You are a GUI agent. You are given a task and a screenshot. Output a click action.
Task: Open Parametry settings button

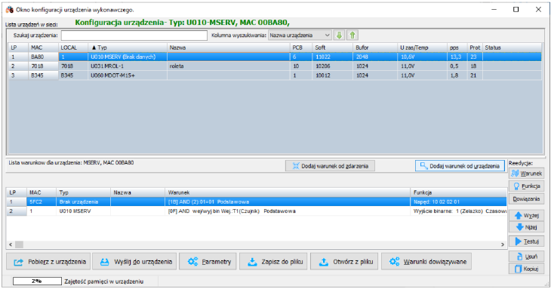tap(208, 262)
